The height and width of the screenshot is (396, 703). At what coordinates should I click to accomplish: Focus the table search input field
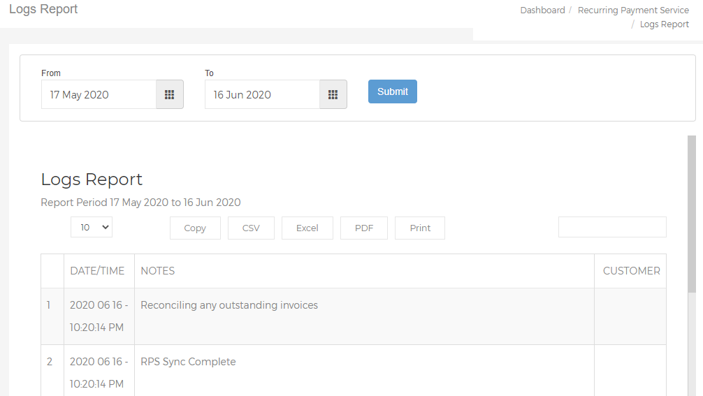[612, 227]
